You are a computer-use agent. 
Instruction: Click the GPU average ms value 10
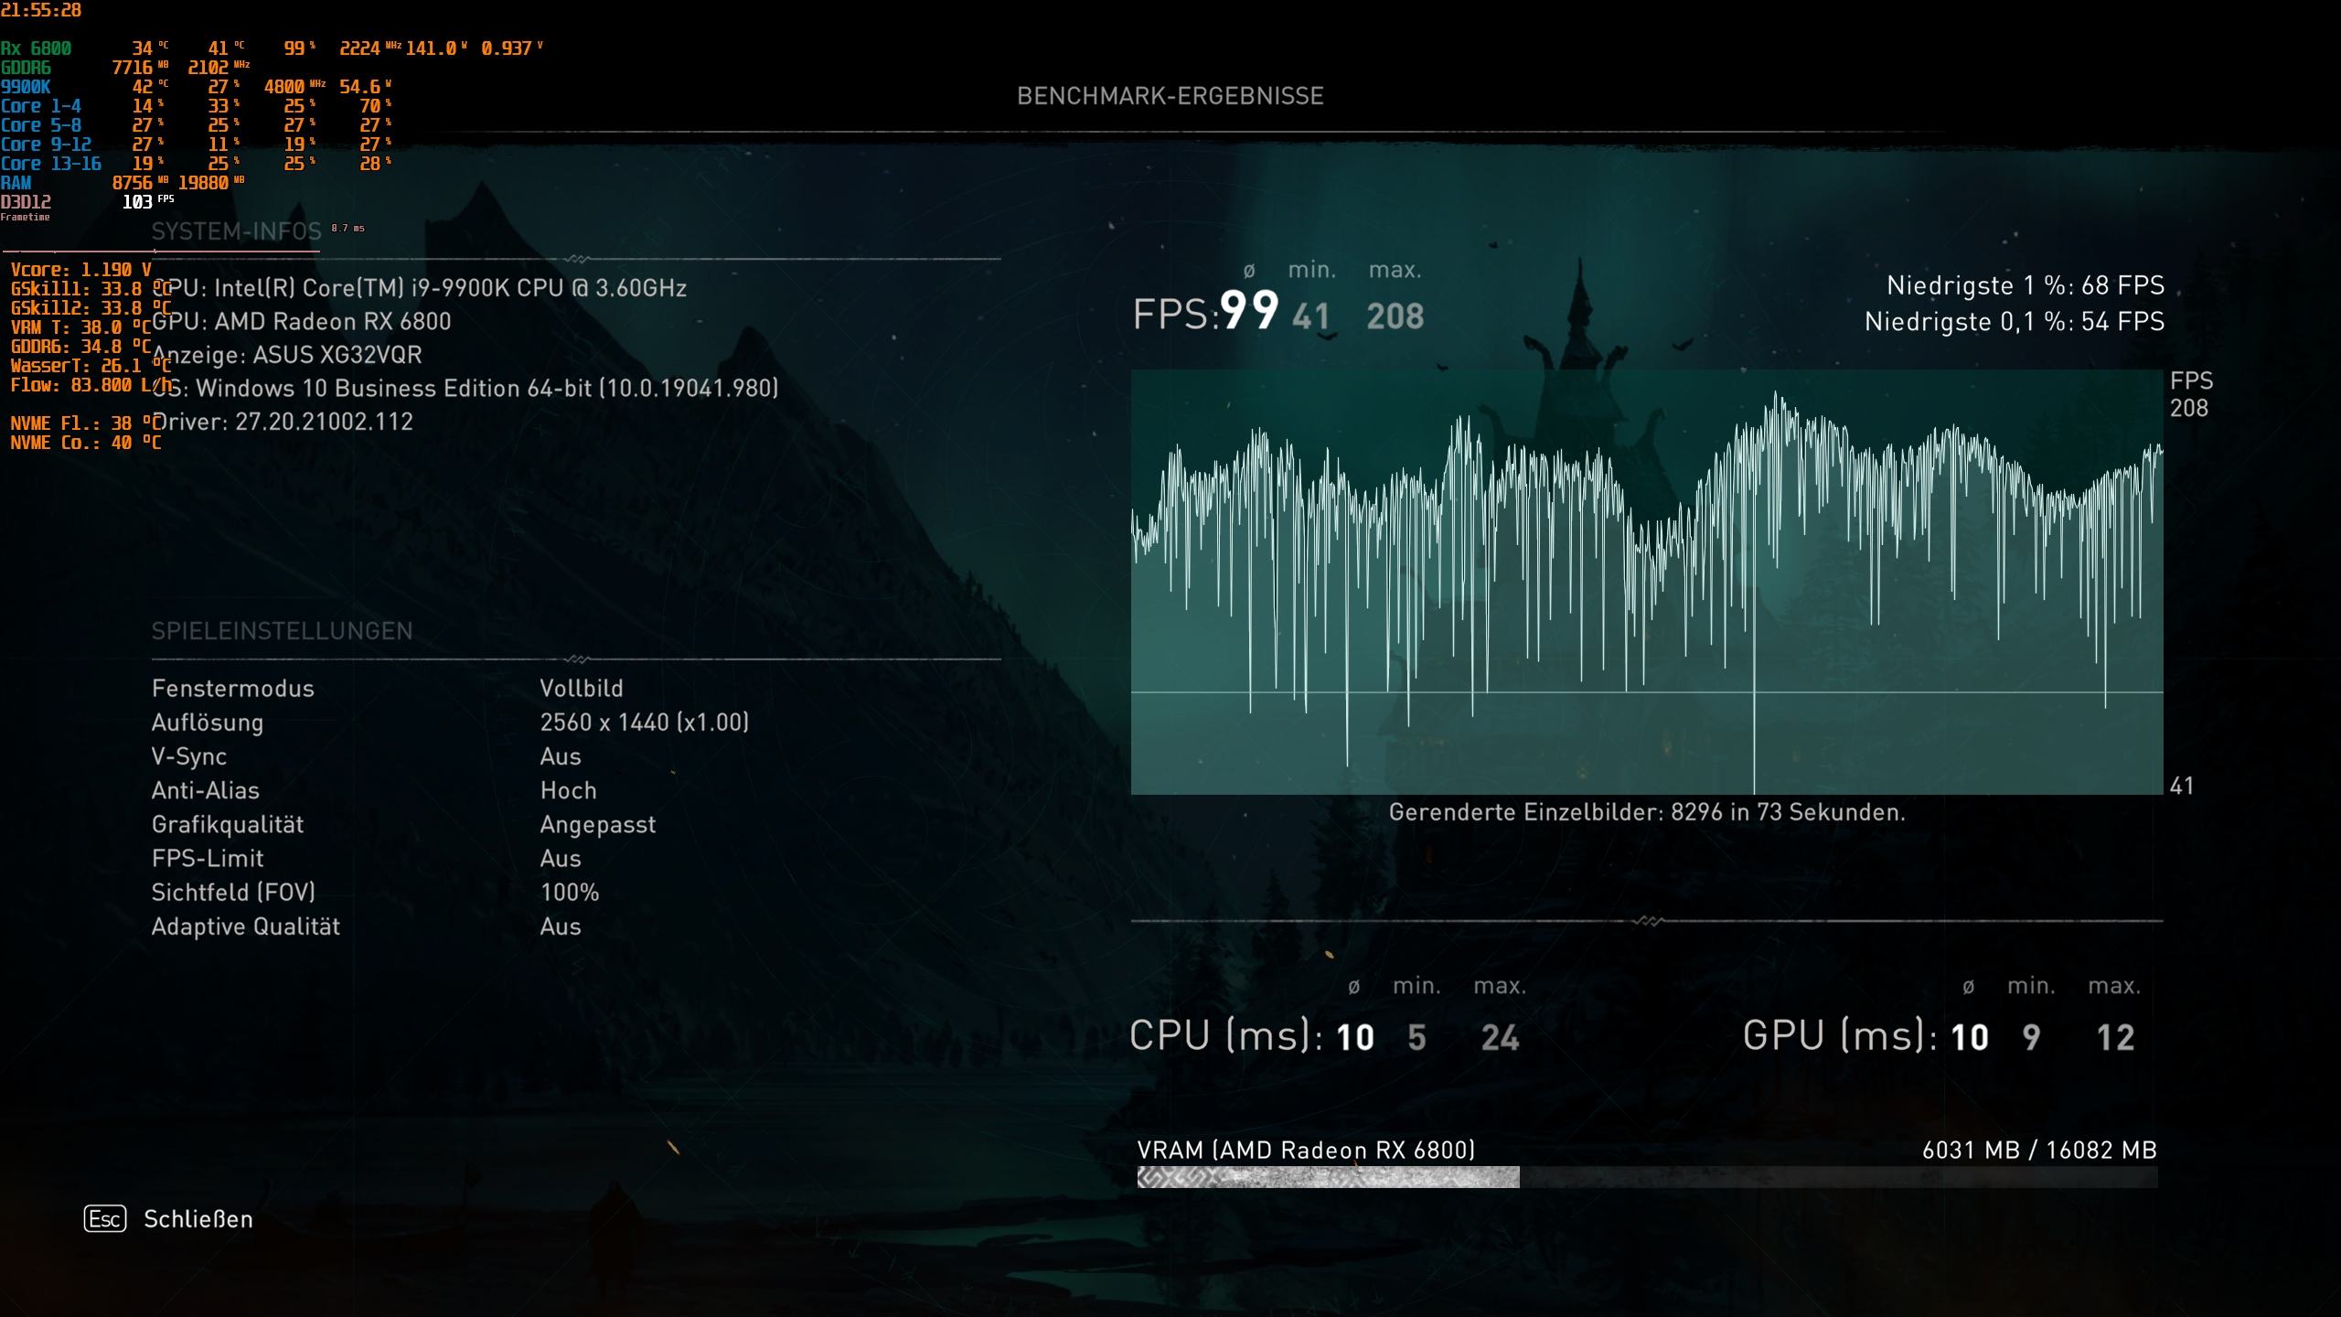[1970, 1038]
